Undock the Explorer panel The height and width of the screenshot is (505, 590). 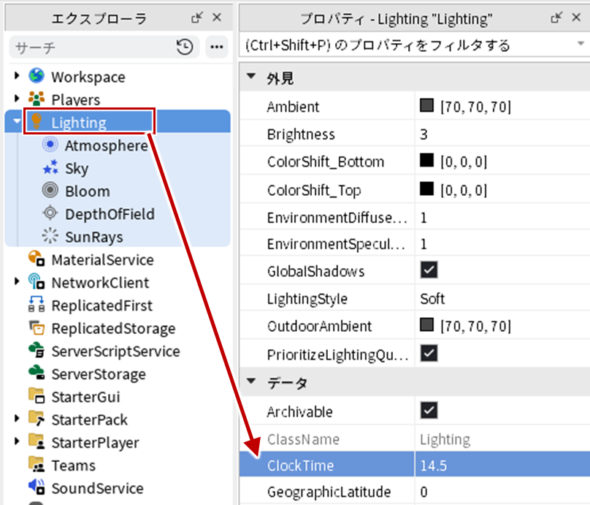coord(197,18)
